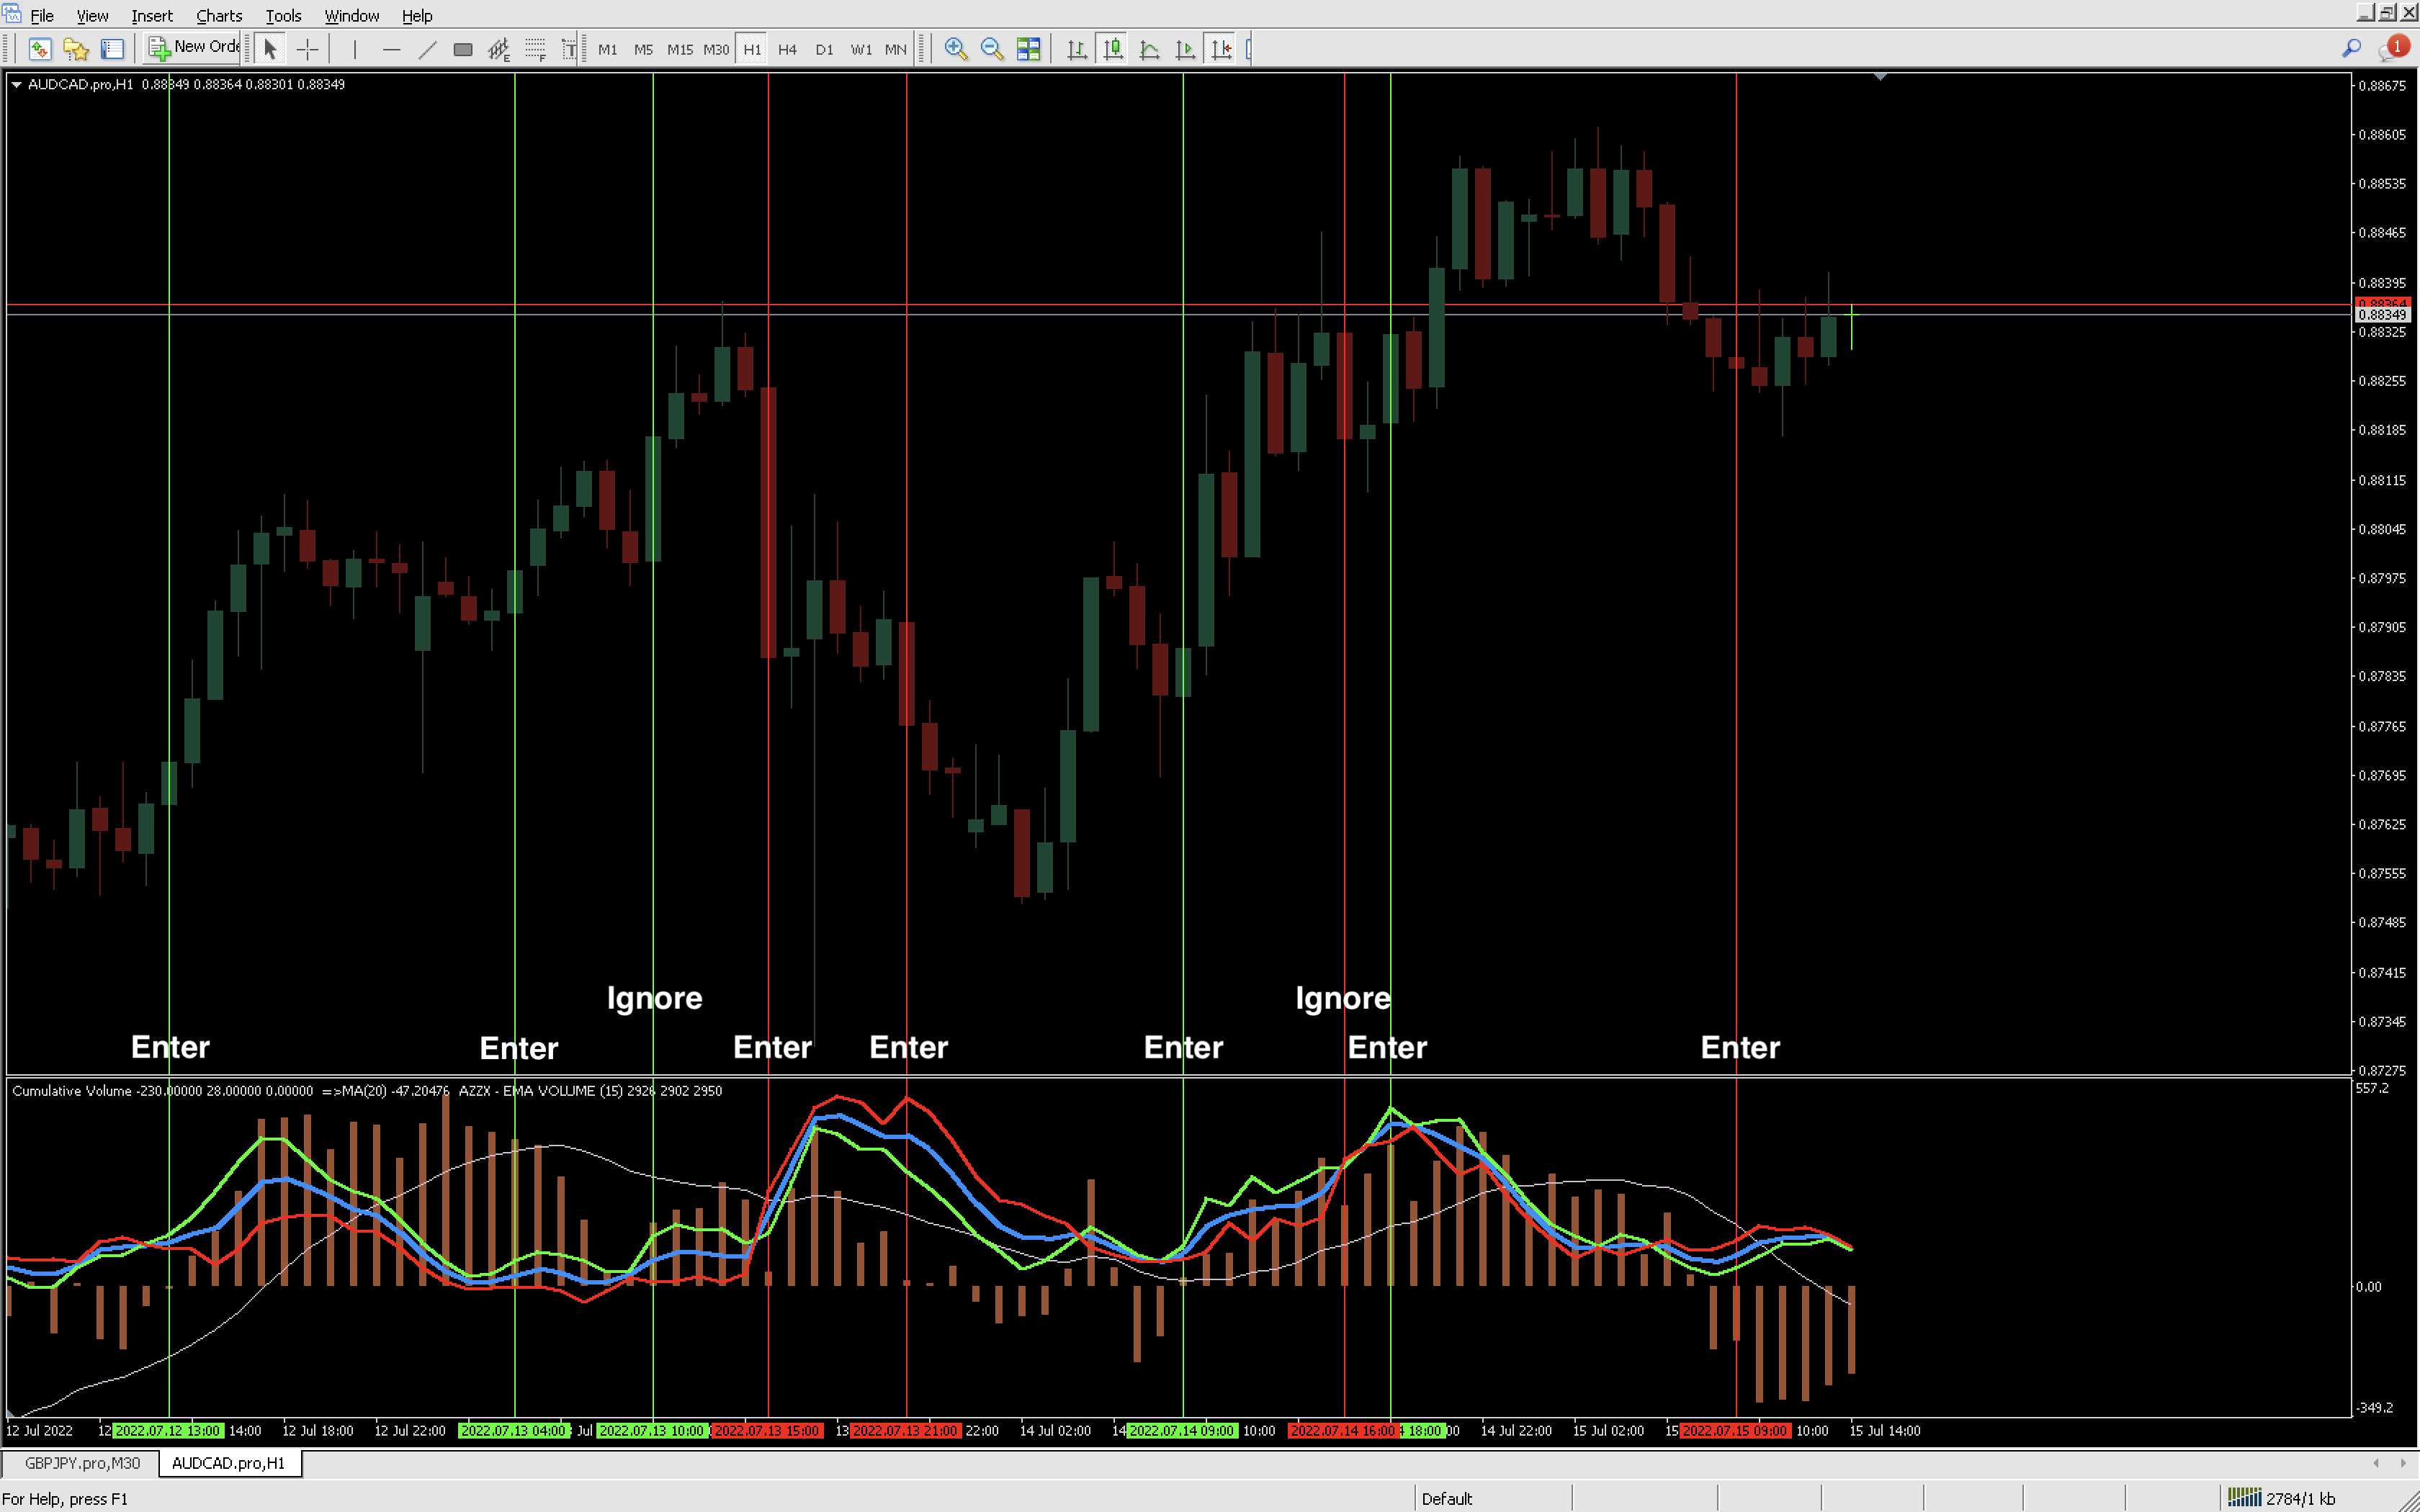Draw a vertical line tool
The height and width of the screenshot is (1512, 2420).
tap(354, 48)
